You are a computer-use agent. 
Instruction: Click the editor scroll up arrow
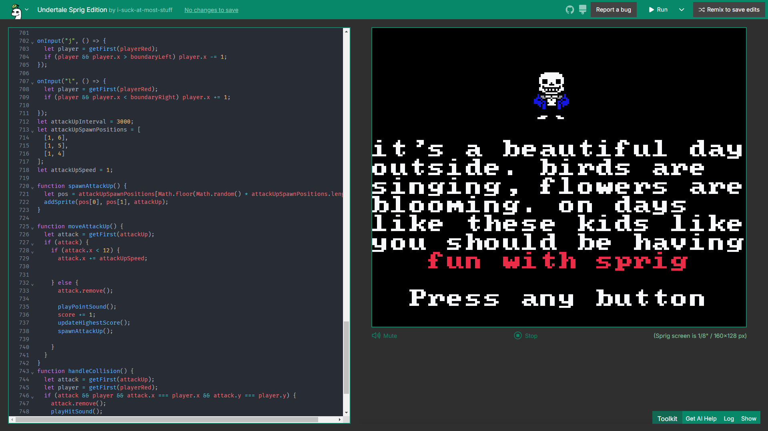pos(346,31)
